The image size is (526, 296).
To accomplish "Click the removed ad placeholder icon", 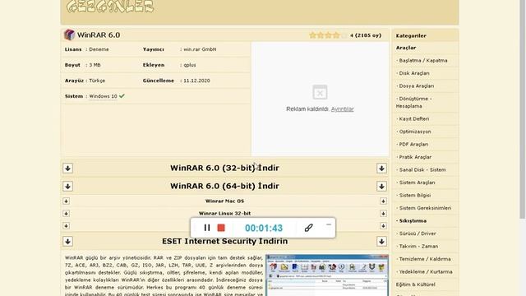I will coord(320,92).
